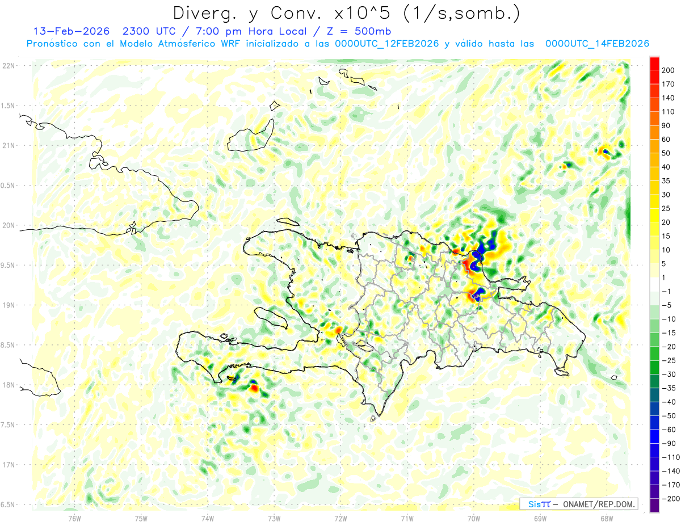
Task: Click the 'ONAMET/REP.DOM.' credit label
Action: point(598,504)
